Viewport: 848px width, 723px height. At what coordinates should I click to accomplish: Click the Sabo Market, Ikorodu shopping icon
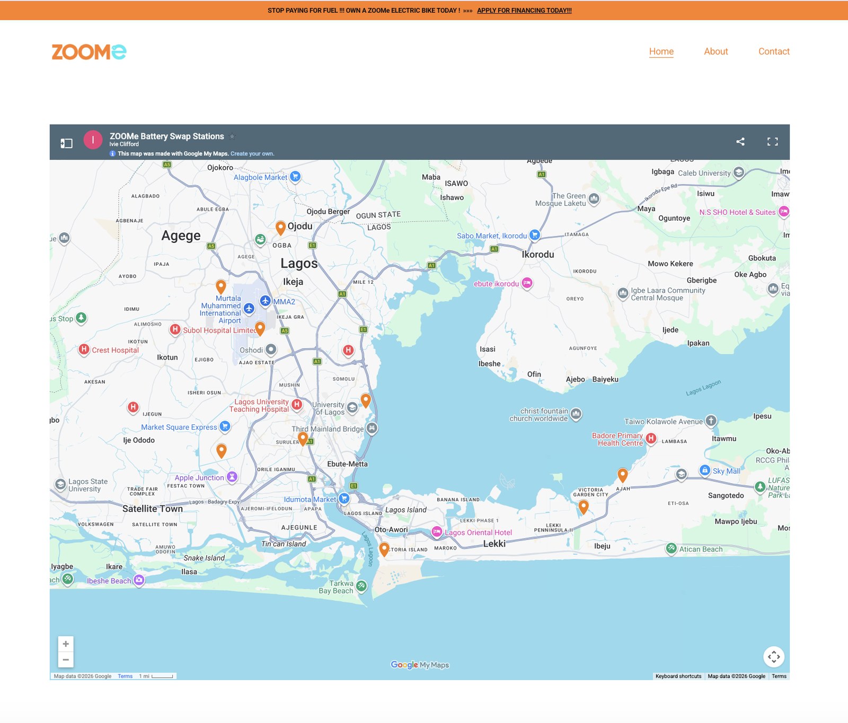coord(535,235)
